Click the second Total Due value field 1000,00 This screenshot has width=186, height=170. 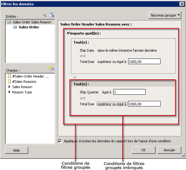tap(144, 104)
